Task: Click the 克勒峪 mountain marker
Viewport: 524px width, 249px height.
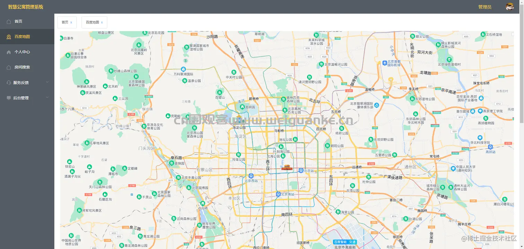Action: coord(168,116)
